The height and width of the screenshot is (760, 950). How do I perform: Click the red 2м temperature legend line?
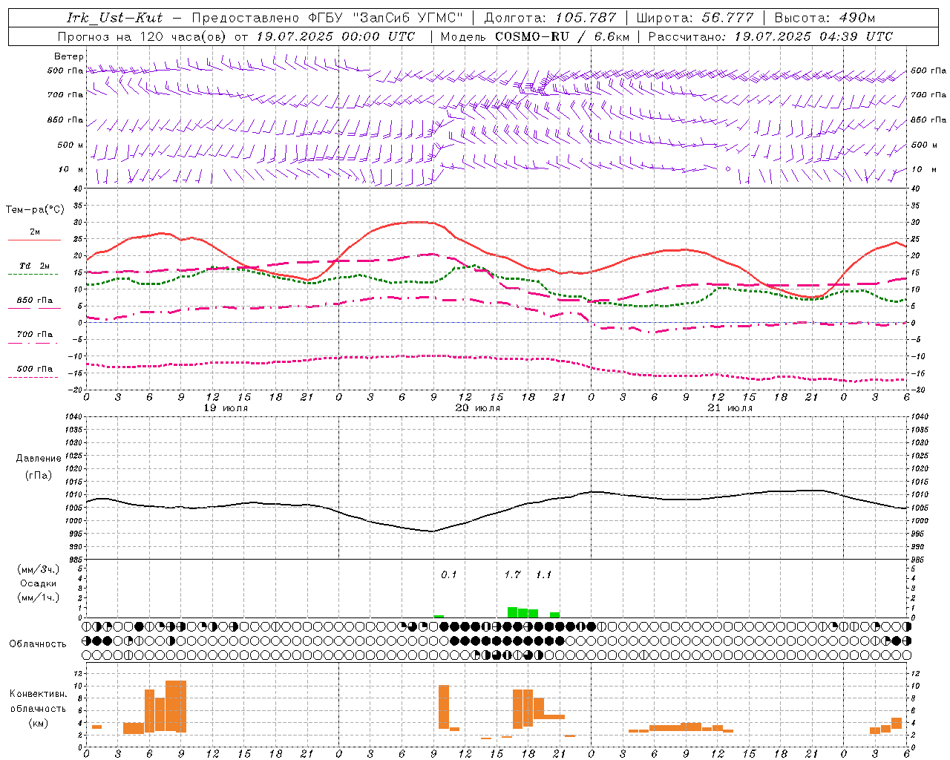(x=34, y=240)
